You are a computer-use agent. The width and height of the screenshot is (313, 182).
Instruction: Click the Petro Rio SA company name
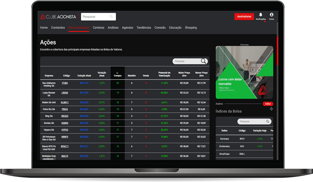49,109
